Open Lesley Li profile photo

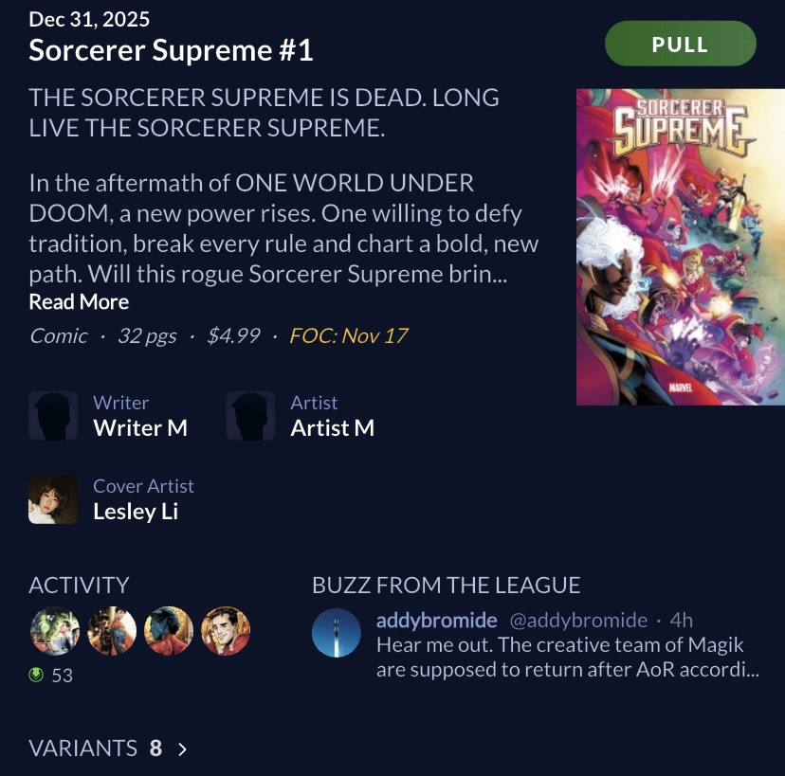coord(53,499)
